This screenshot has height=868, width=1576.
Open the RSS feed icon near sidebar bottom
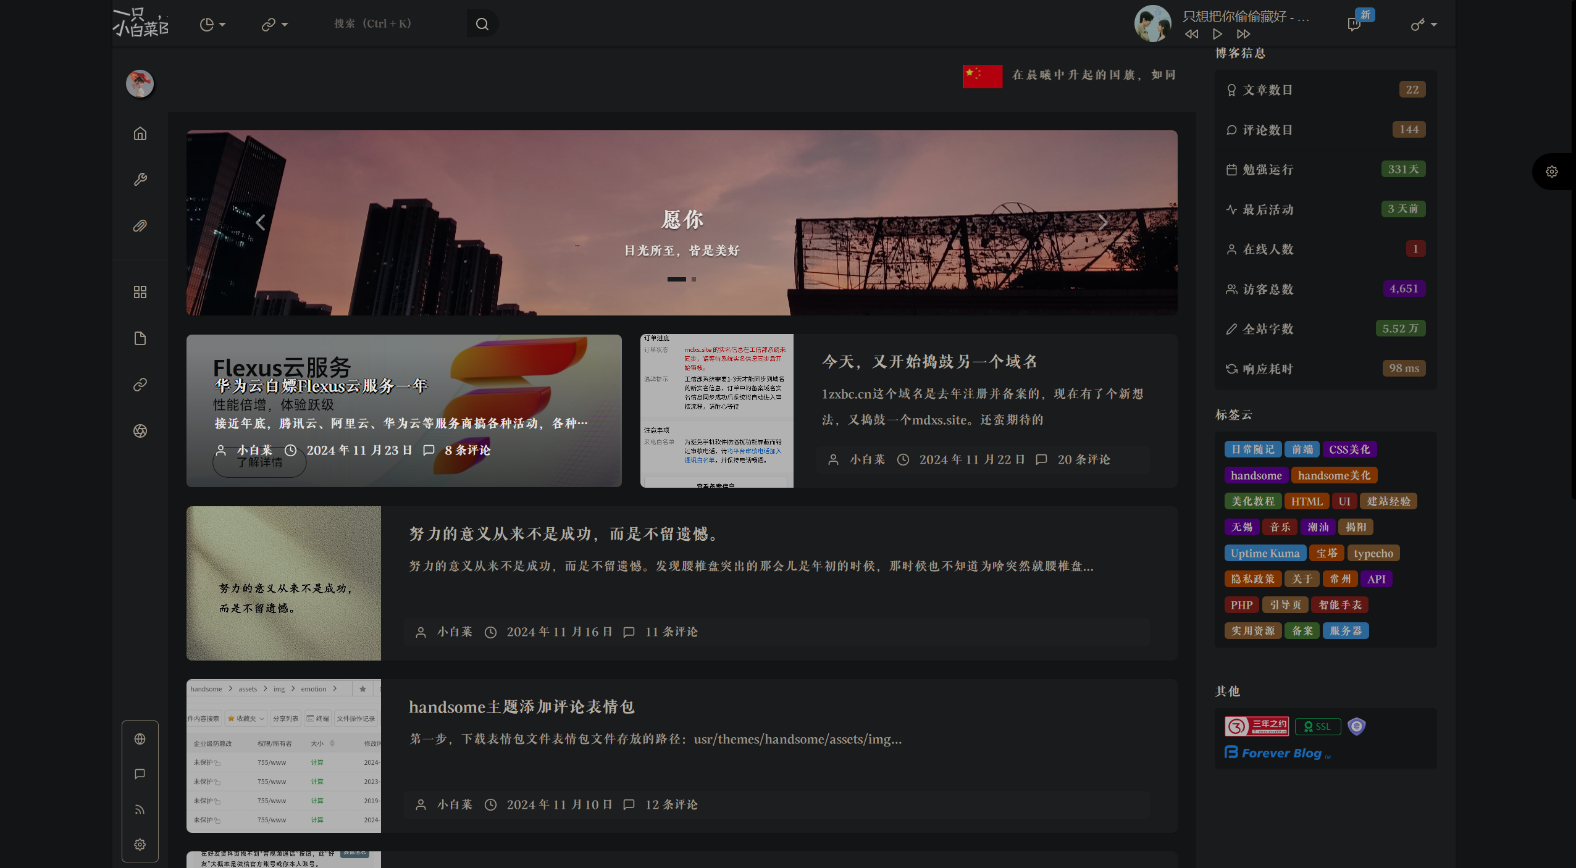[x=140, y=809]
